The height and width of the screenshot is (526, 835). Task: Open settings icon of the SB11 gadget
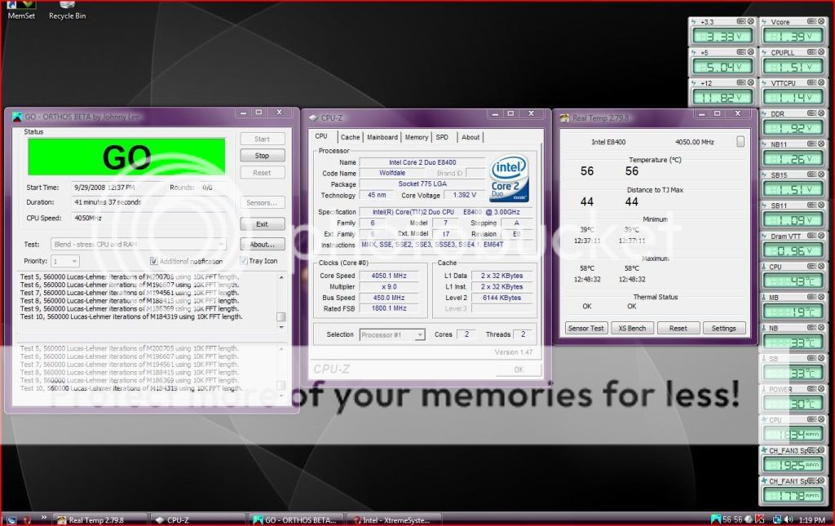click(x=811, y=205)
